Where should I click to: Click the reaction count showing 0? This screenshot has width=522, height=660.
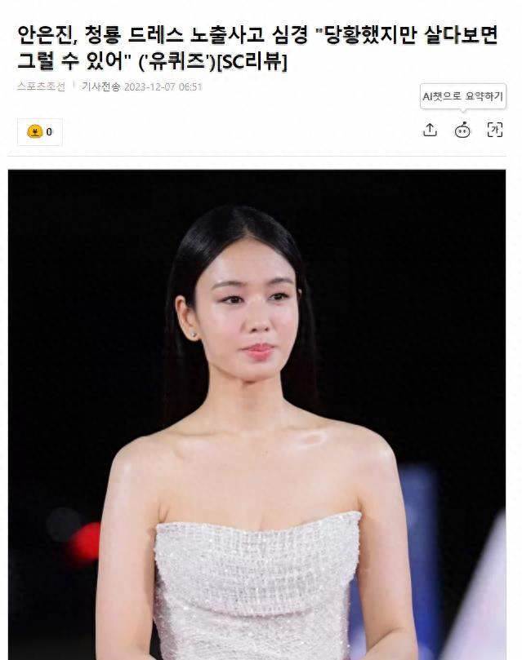point(49,132)
